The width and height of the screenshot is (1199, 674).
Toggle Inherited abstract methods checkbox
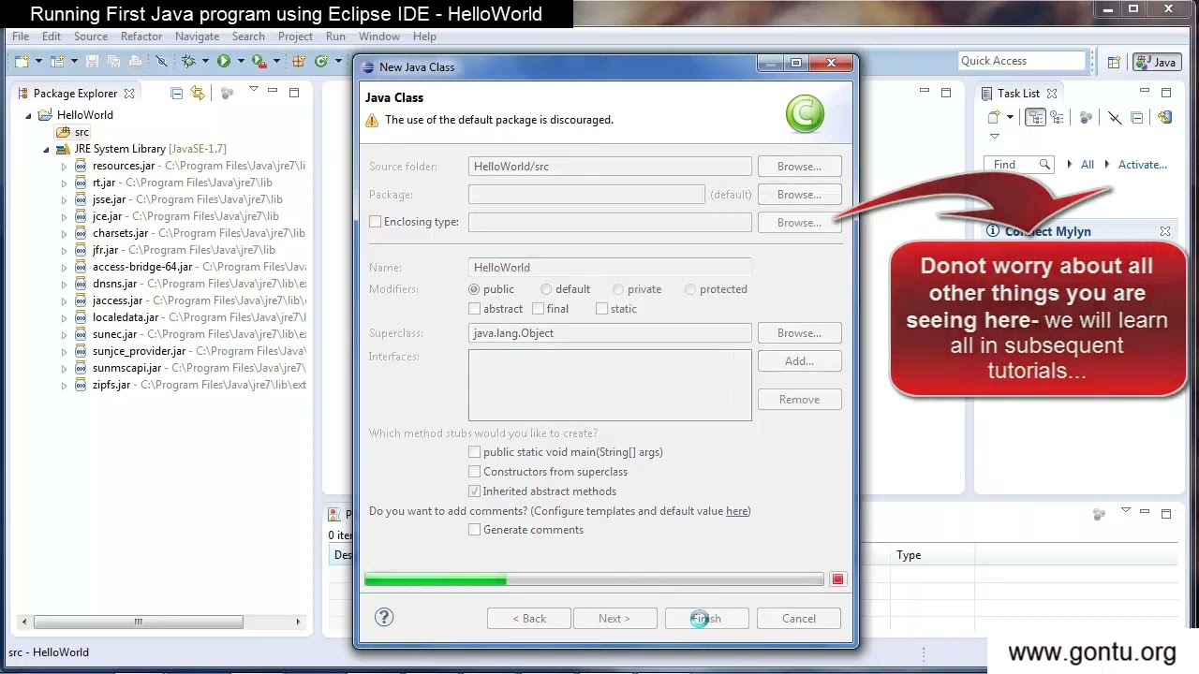pyautogui.click(x=474, y=491)
